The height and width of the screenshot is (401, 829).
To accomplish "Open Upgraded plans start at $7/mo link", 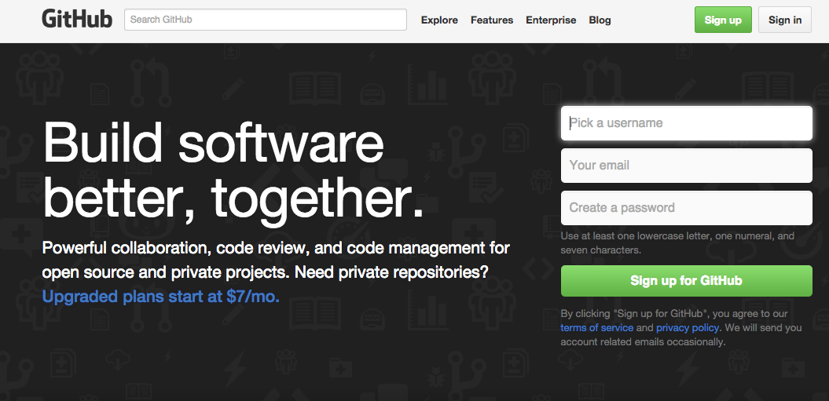I will pyautogui.click(x=161, y=297).
